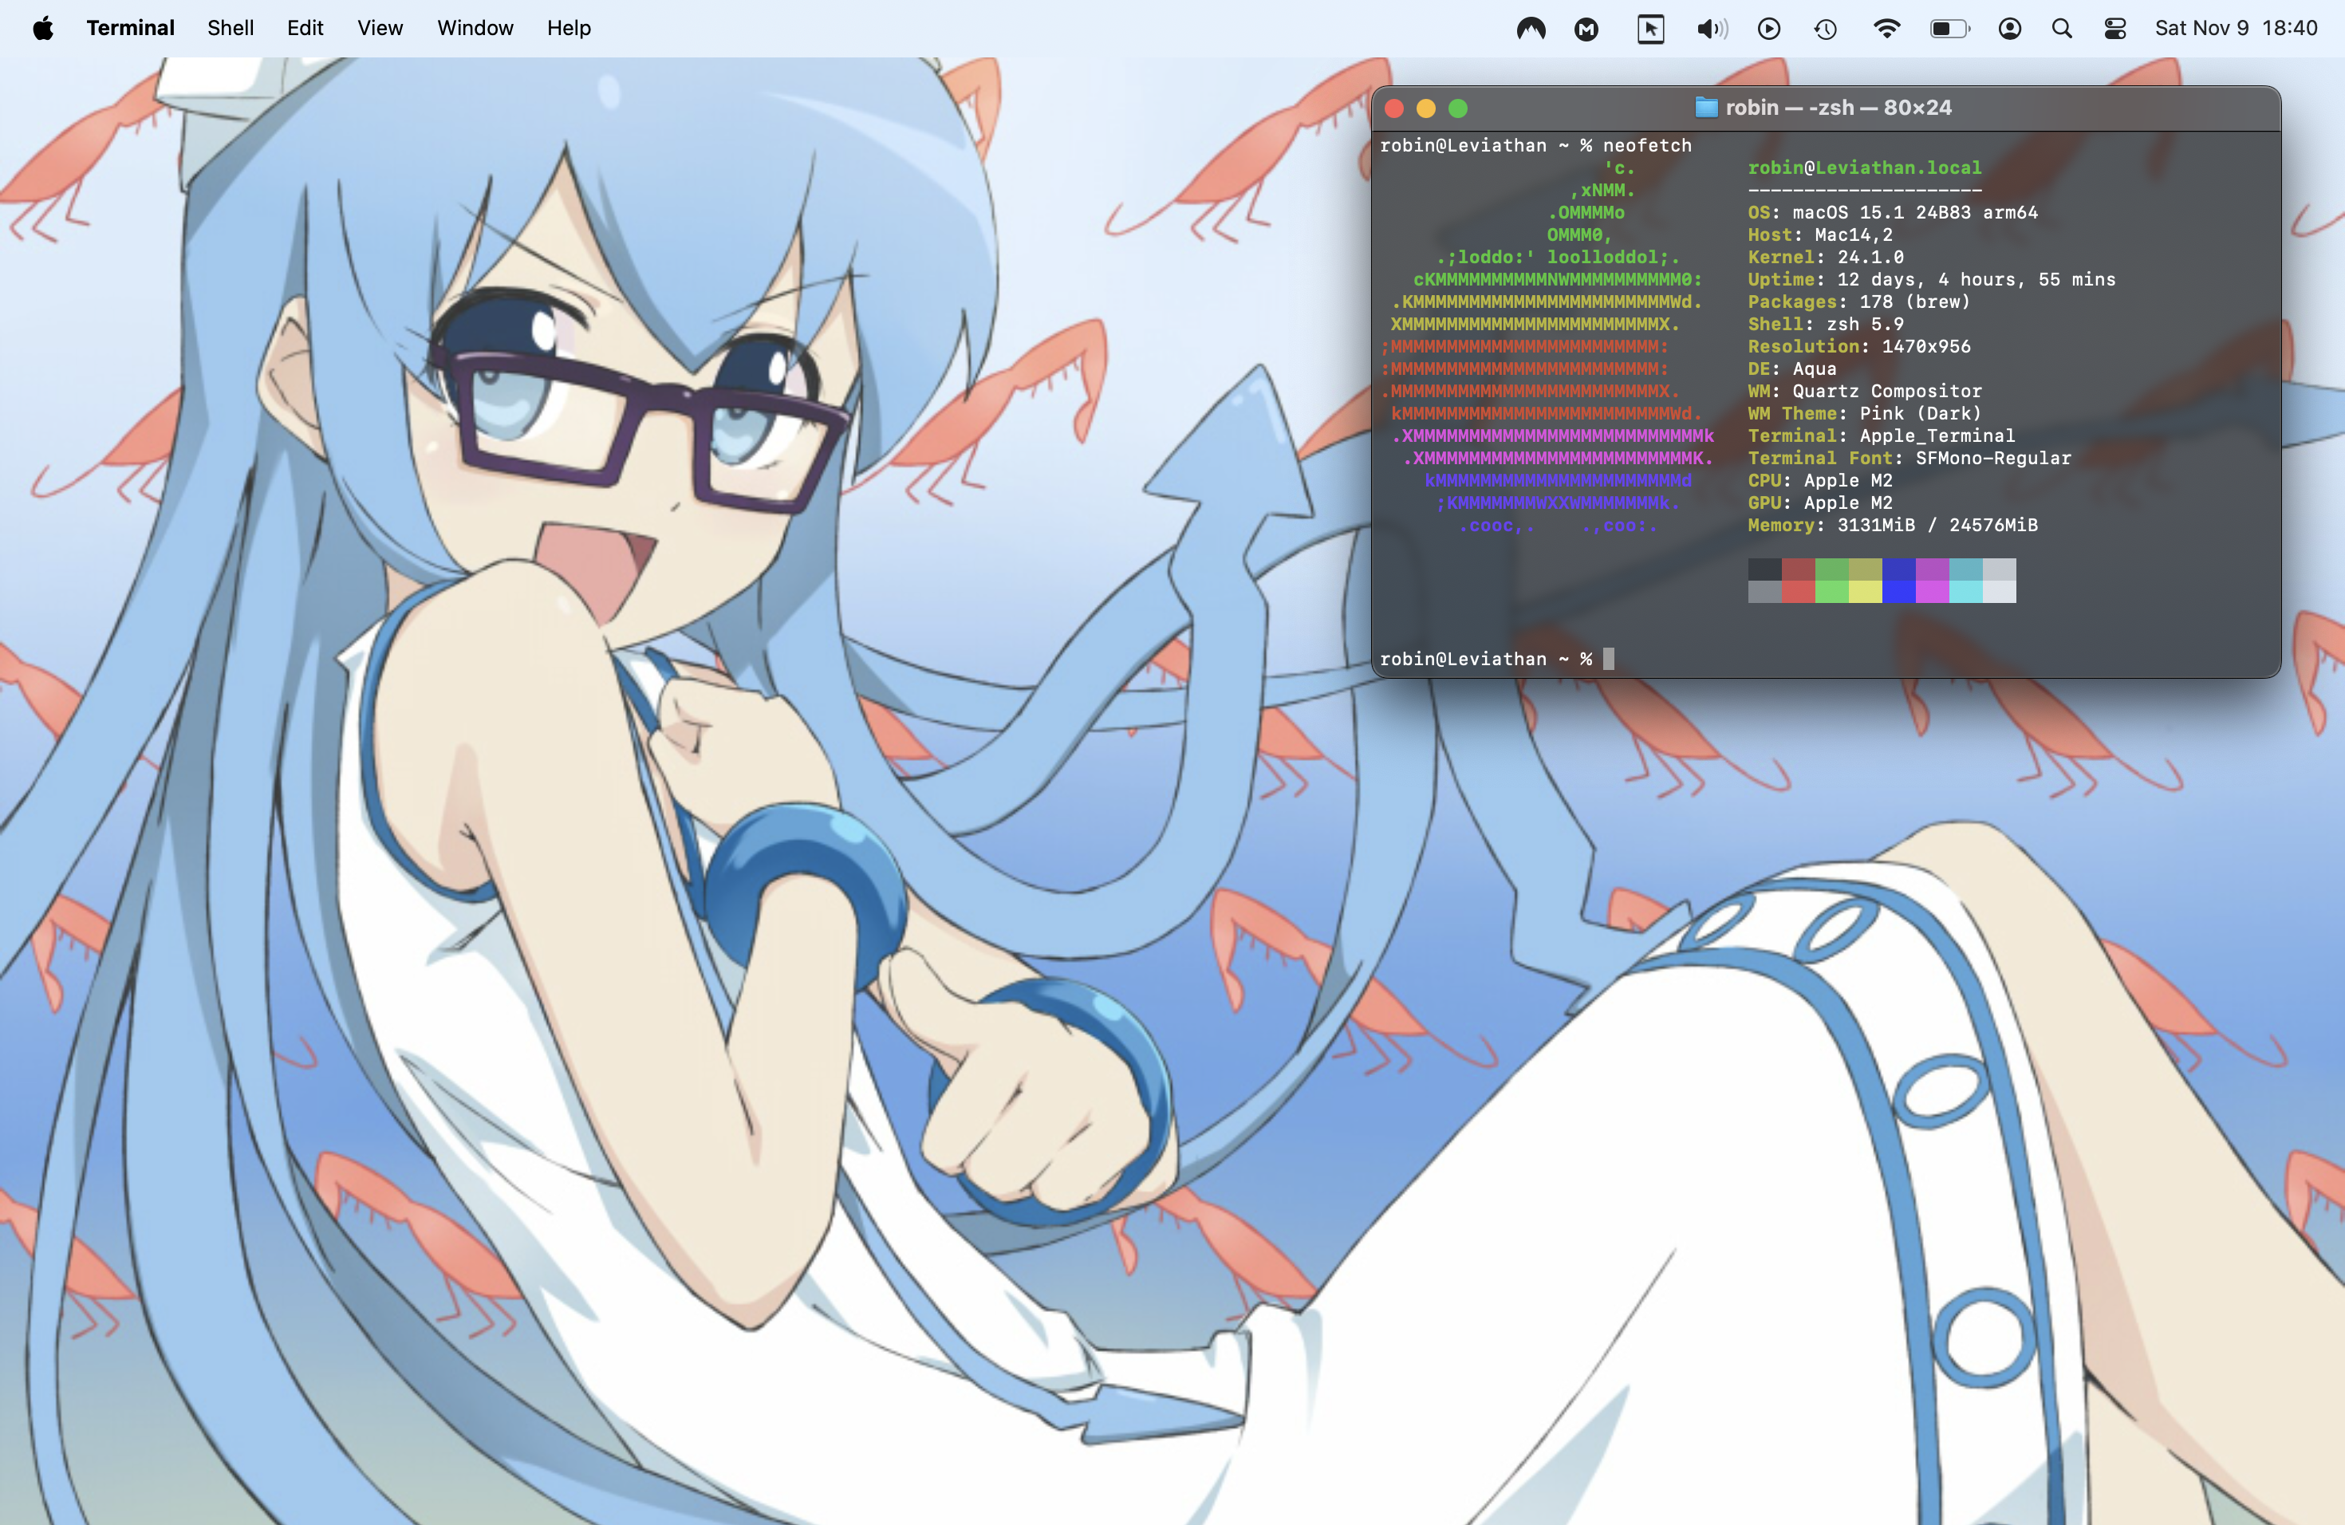Image resolution: width=2345 pixels, height=1525 pixels.
Task: Click the Apple logo ASCII art
Action: pyautogui.click(x=1547, y=347)
